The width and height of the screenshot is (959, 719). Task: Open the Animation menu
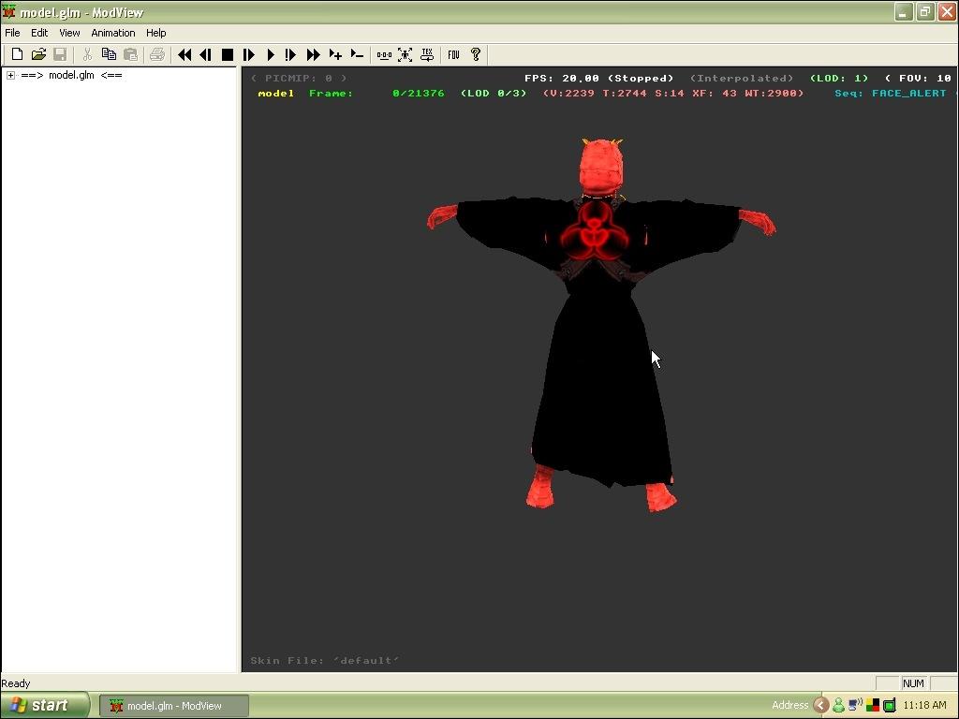click(112, 33)
